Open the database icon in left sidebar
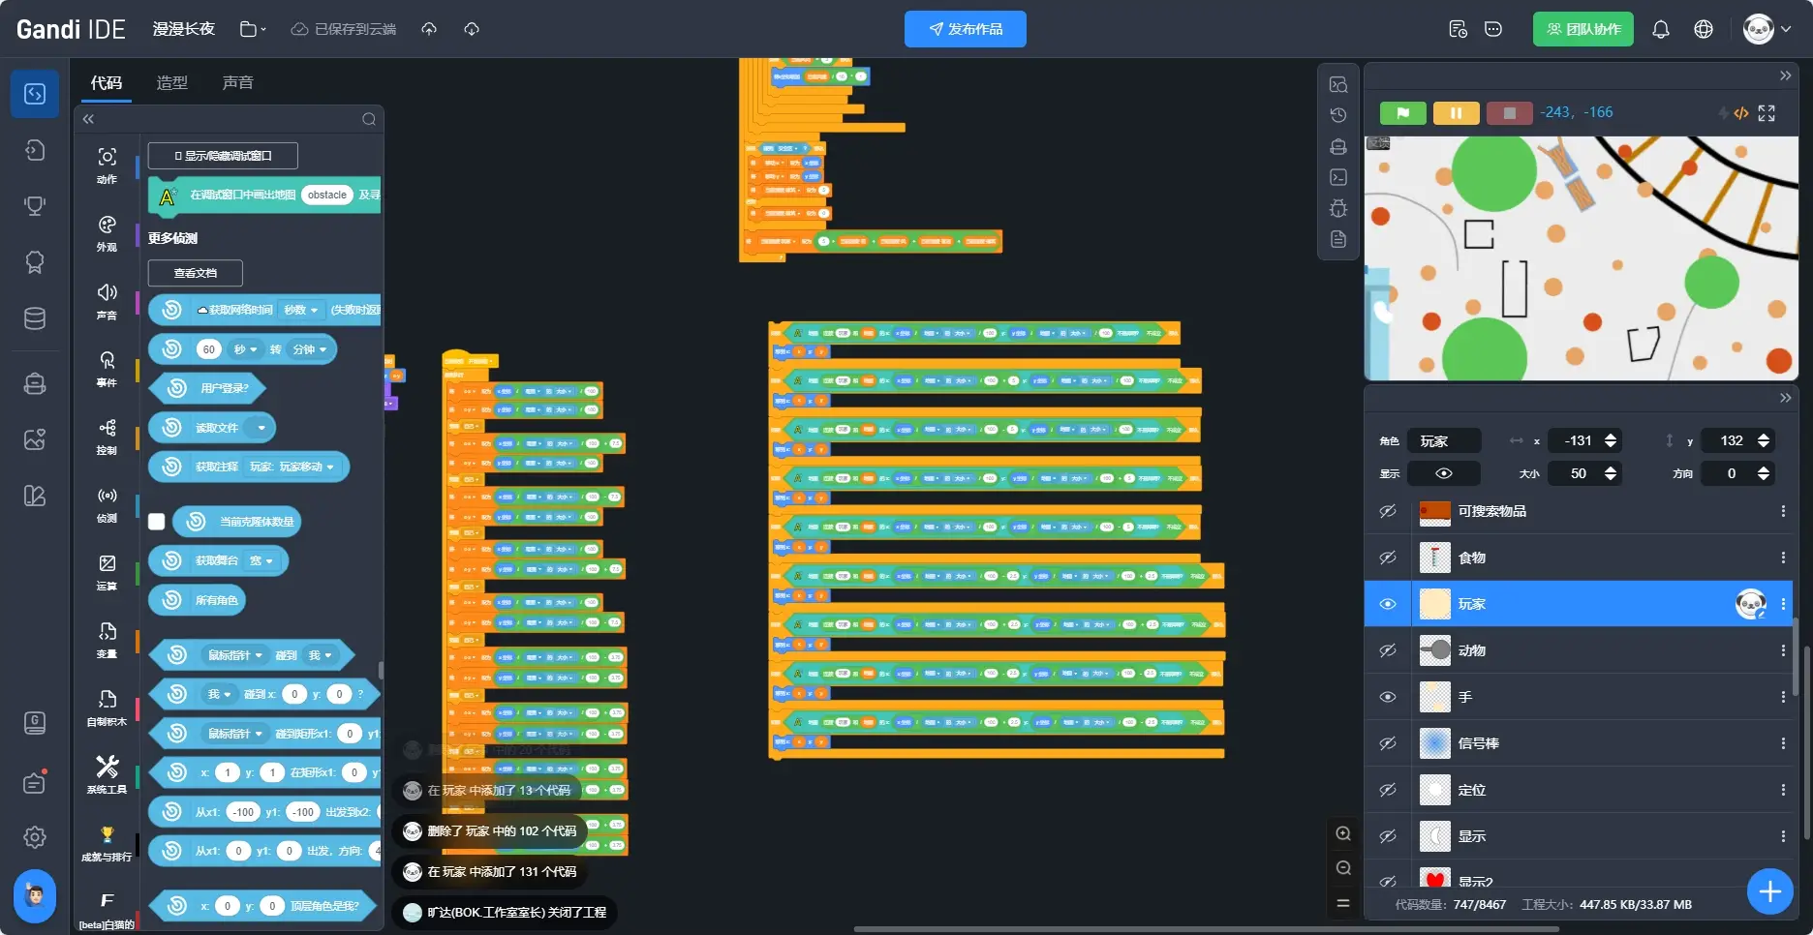 tap(35, 318)
